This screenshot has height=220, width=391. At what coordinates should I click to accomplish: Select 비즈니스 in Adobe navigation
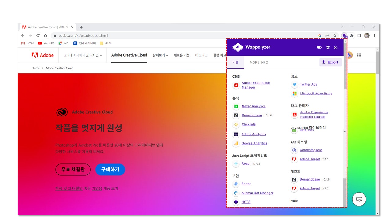201,55
